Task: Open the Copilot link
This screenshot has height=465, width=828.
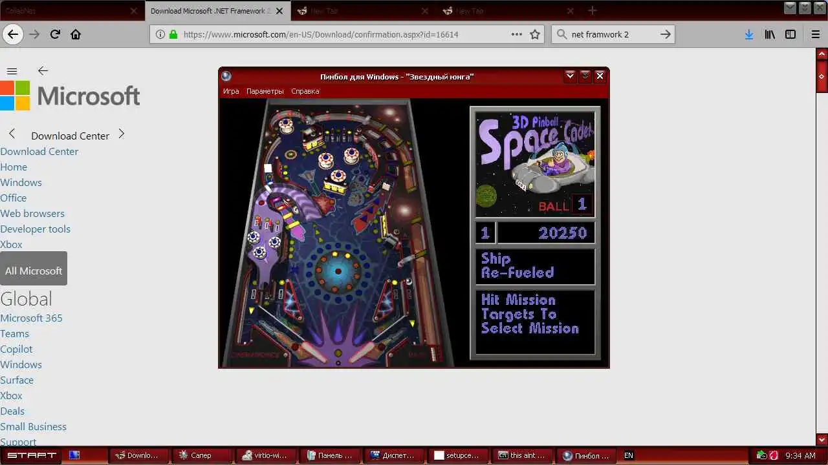Action: [x=16, y=349]
